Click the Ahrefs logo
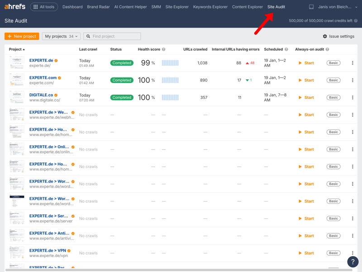362x272 pixels. 15,7
